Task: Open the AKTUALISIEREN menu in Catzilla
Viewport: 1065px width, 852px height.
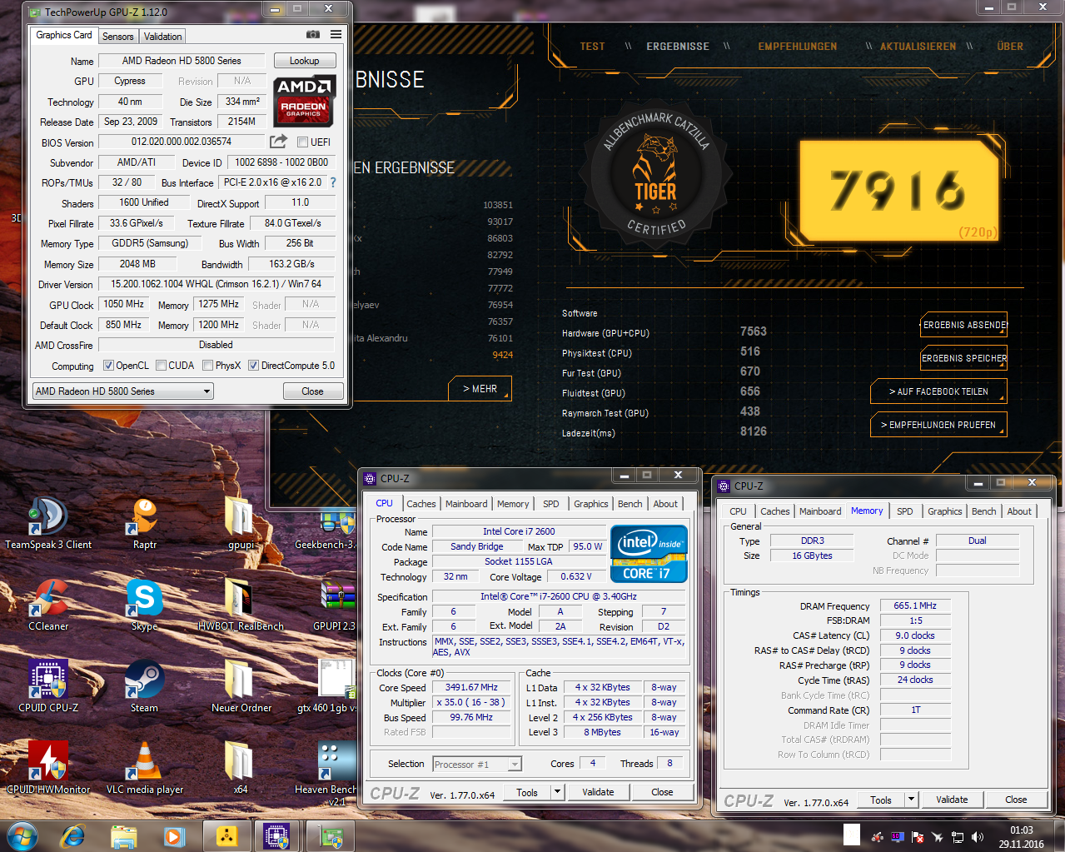Action: click(918, 47)
